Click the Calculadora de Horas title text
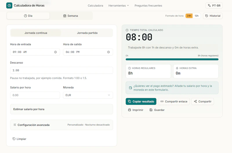 29,5
